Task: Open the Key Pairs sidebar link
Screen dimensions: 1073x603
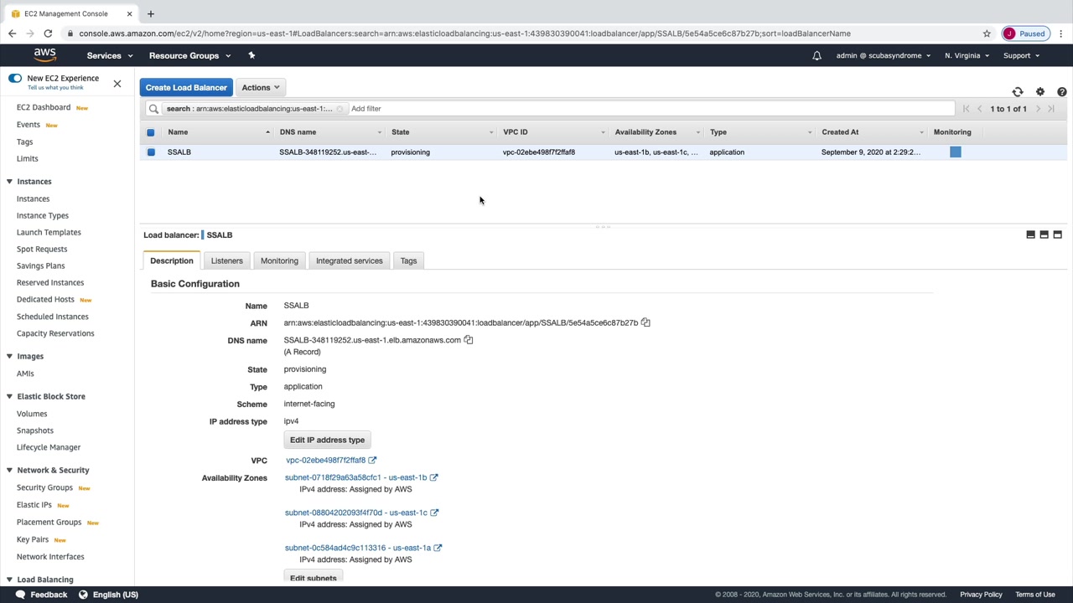Action: pyautogui.click(x=33, y=539)
